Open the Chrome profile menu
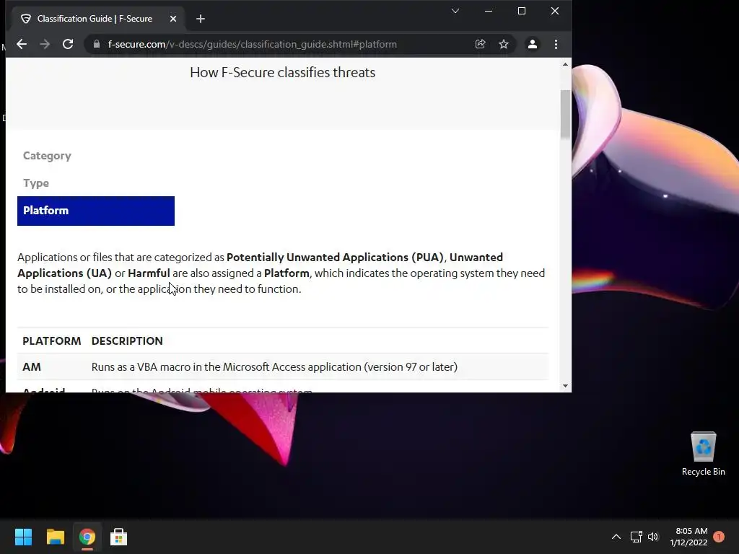Screen dimensions: 739x554 533,44
